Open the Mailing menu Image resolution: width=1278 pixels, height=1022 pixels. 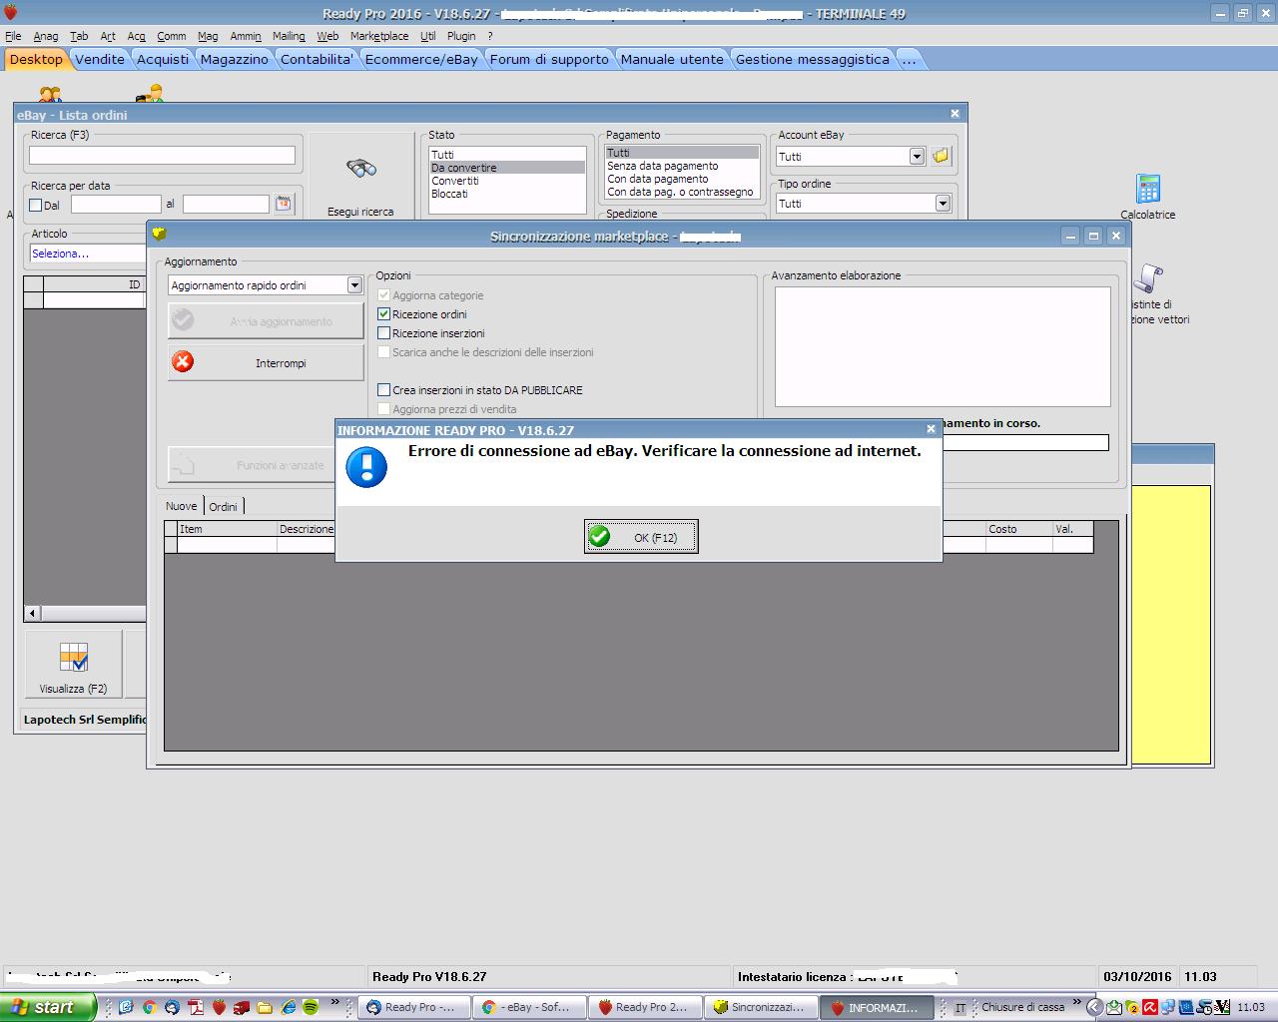pyautogui.click(x=289, y=36)
